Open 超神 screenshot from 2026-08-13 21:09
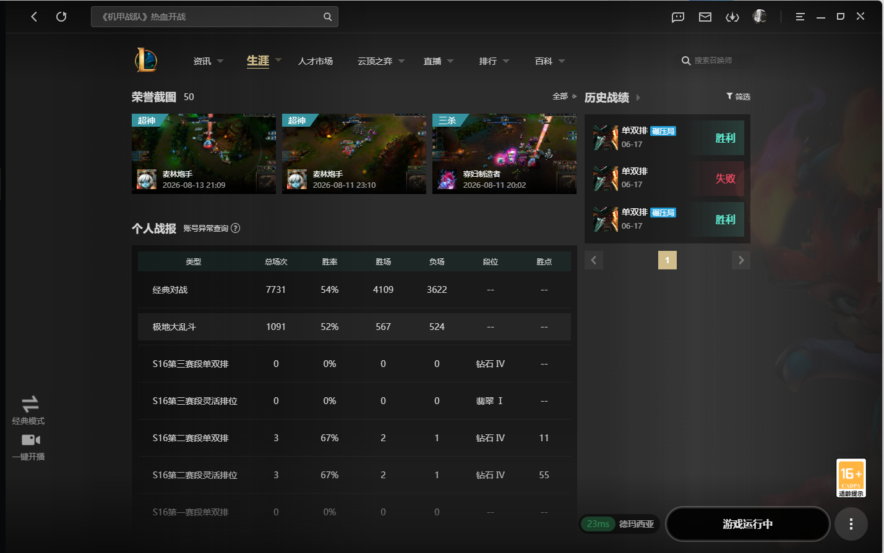 [x=204, y=154]
